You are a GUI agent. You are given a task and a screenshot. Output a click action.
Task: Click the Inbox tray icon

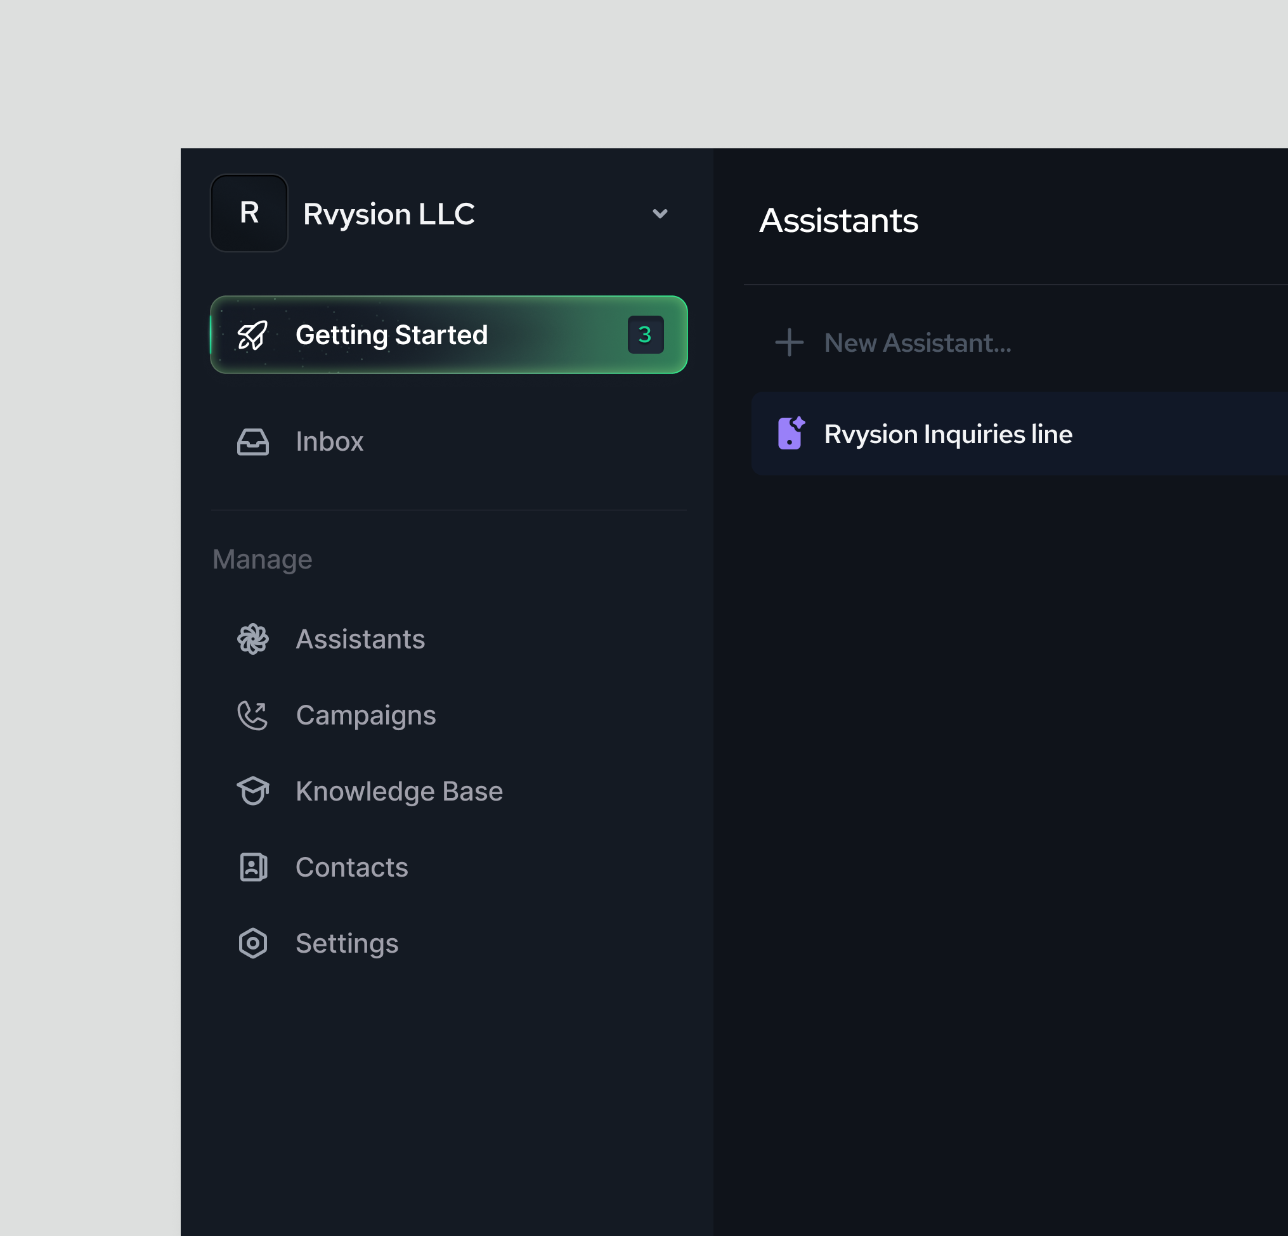pyautogui.click(x=253, y=441)
